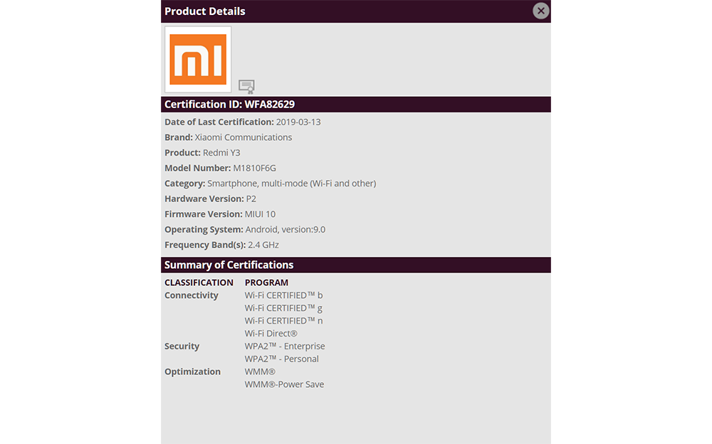Click hardware version value P2

[251, 199]
